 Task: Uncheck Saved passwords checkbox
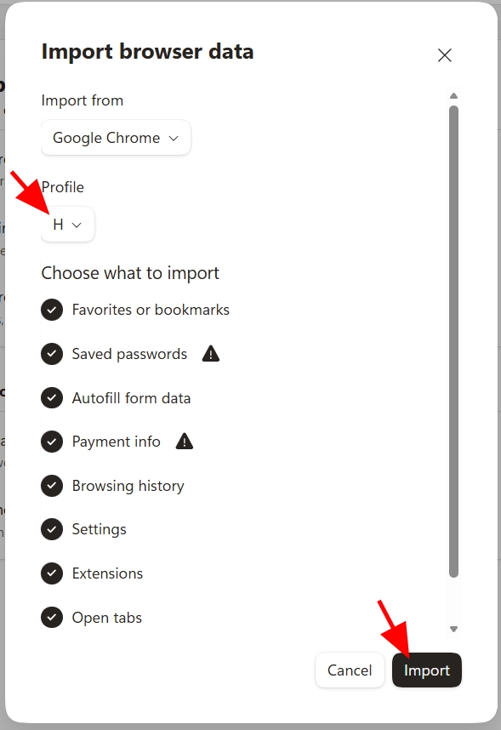[x=52, y=354]
